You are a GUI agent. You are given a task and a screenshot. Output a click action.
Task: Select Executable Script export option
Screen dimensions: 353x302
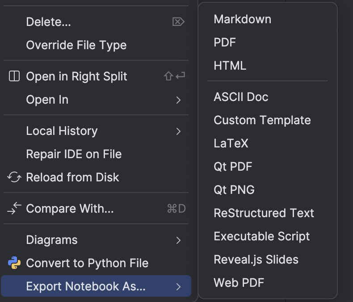pyautogui.click(x=262, y=236)
